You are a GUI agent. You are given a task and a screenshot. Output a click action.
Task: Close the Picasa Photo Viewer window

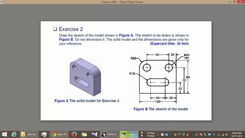241,2
